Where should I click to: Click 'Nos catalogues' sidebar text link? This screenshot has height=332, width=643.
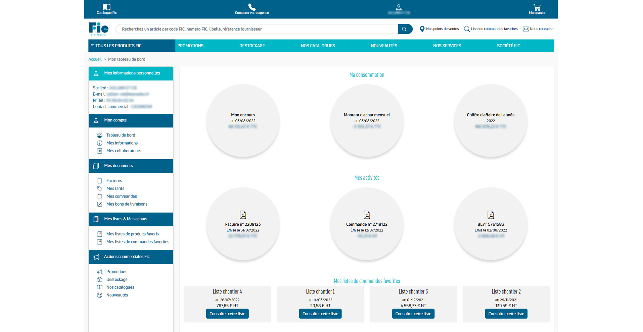point(120,287)
